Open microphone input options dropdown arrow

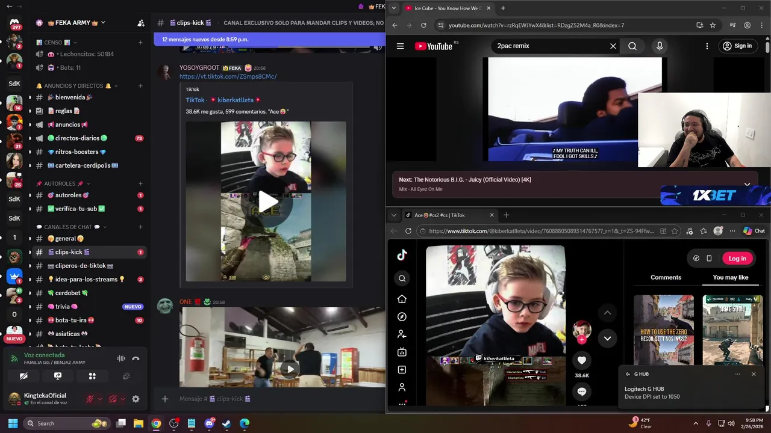pyautogui.click(x=100, y=399)
